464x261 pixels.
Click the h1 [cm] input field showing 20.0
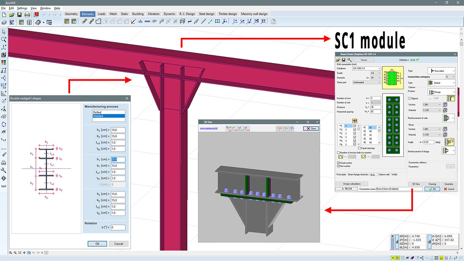(x=118, y=159)
